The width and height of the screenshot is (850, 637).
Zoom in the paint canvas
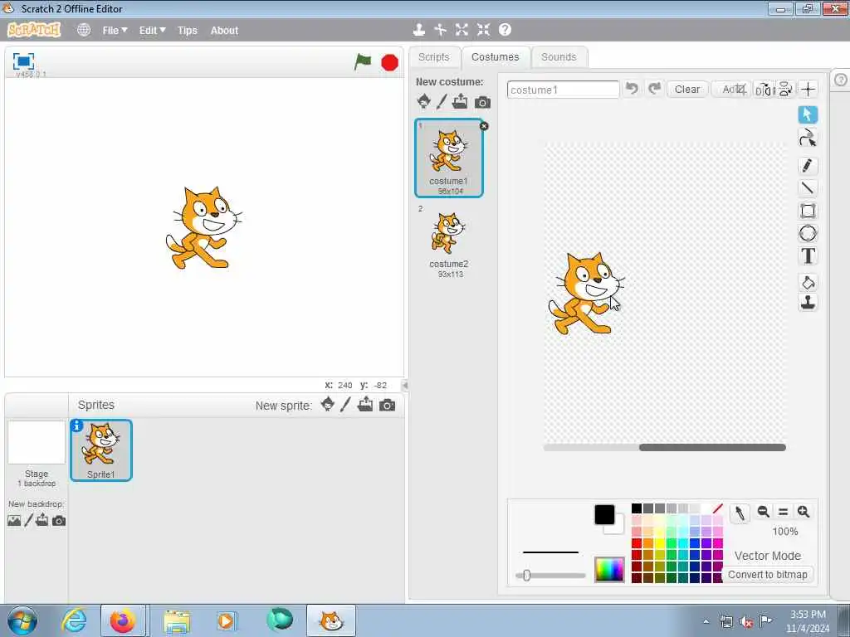click(804, 511)
